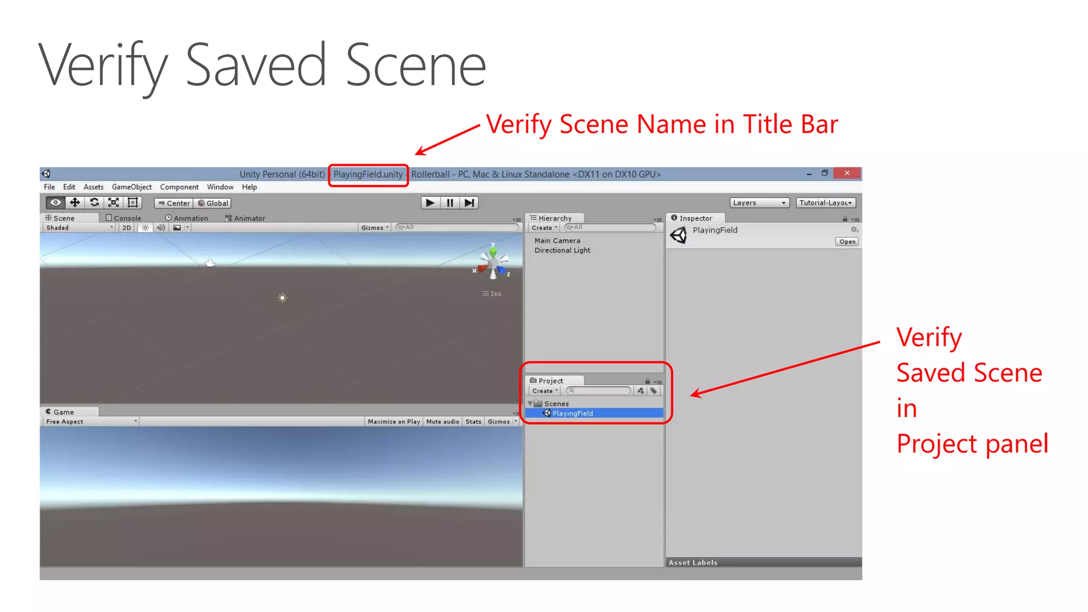Screen dimensions: 1088x612
Task: Select the Hierarchy tab
Action: 555,218
